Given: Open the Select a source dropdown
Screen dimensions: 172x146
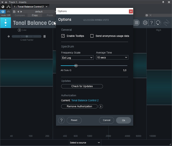Looking at the screenshot, I should coord(85,143).
